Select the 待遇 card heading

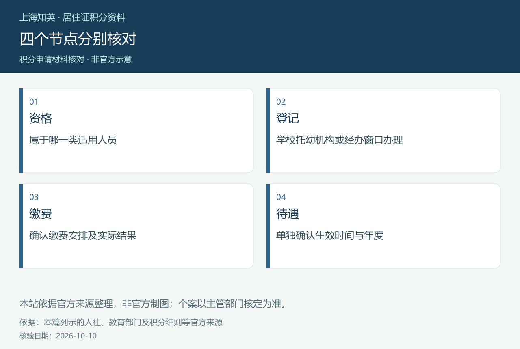coord(288,214)
